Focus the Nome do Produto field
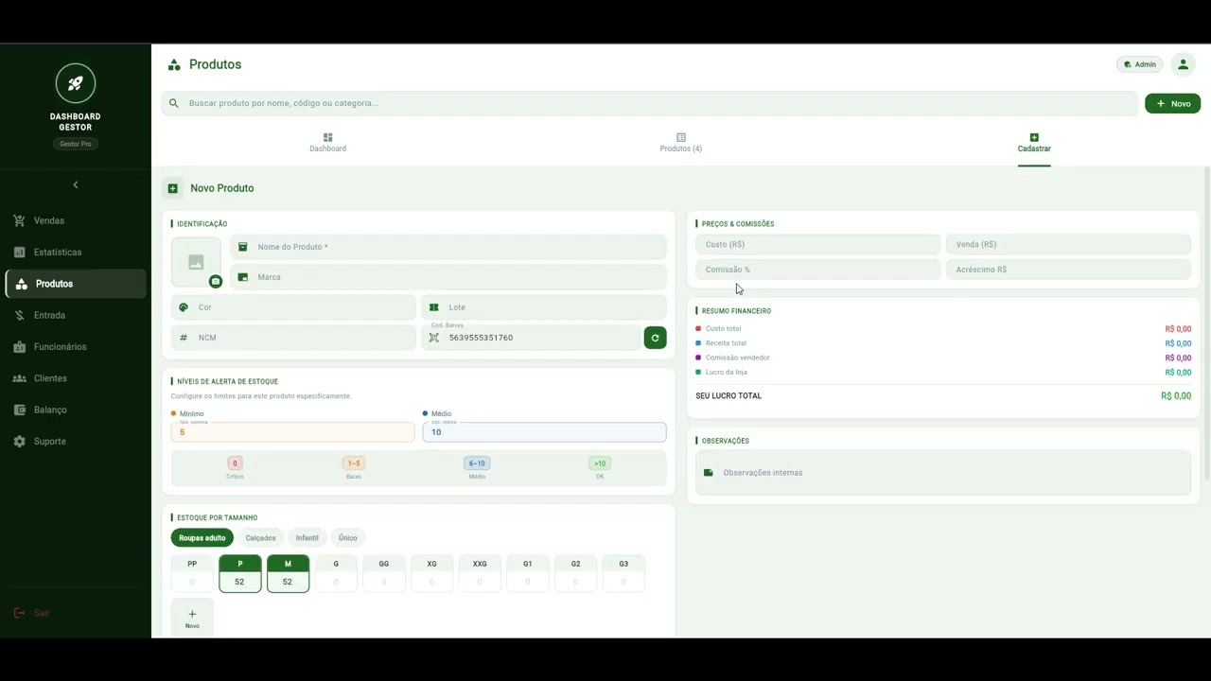 tap(448, 247)
